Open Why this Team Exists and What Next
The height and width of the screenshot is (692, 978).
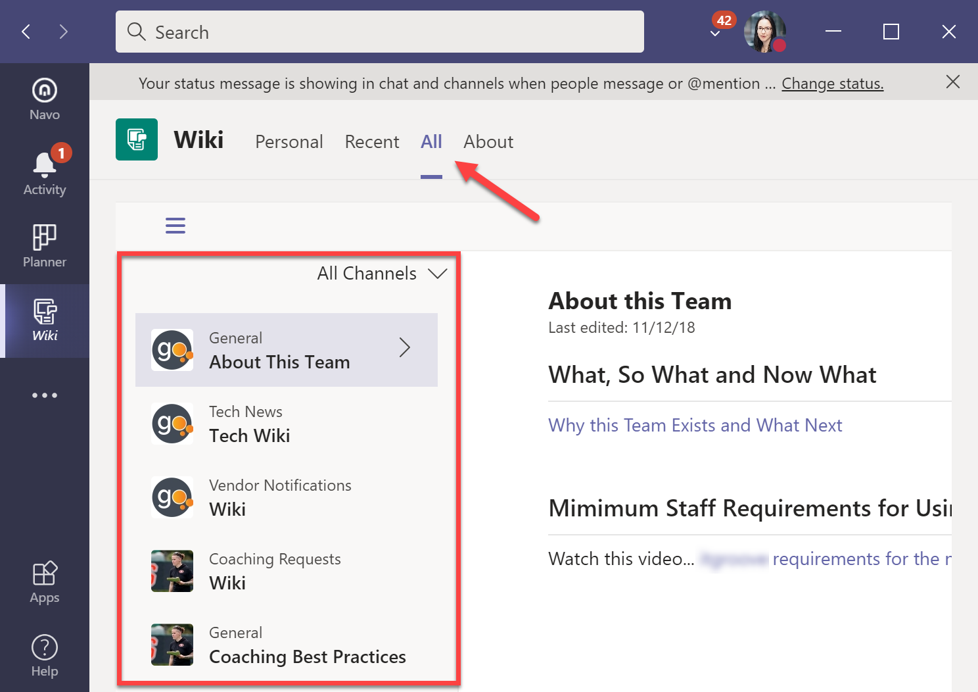click(695, 425)
